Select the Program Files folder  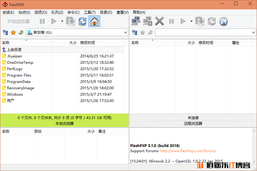17,75
